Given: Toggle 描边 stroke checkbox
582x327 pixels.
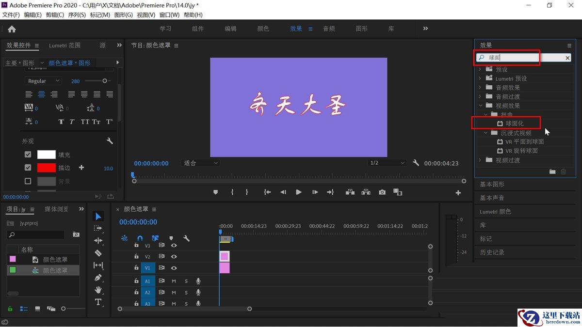Looking at the screenshot, I should [28, 168].
